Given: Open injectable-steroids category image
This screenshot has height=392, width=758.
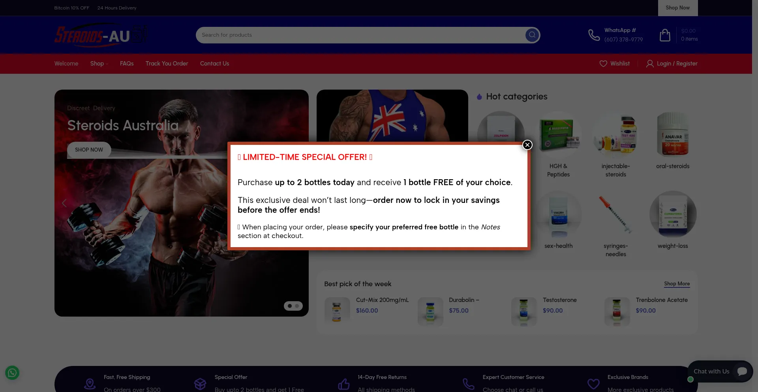Looking at the screenshot, I should click(615, 135).
